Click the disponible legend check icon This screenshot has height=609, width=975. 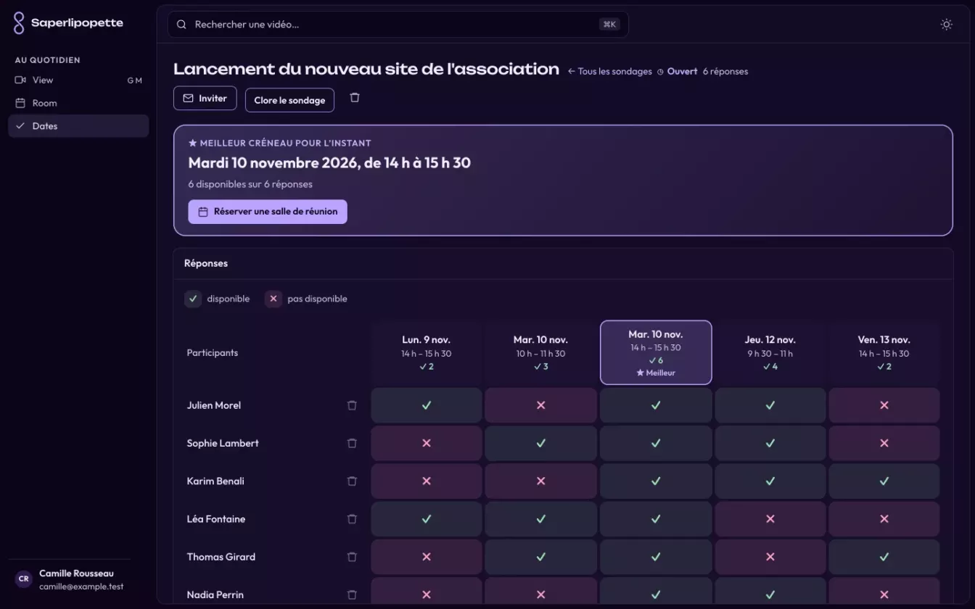point(193,299)
